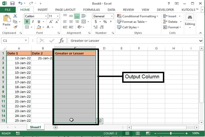
Task: Open Conditional Formatting menu
Action: (138, 16)
